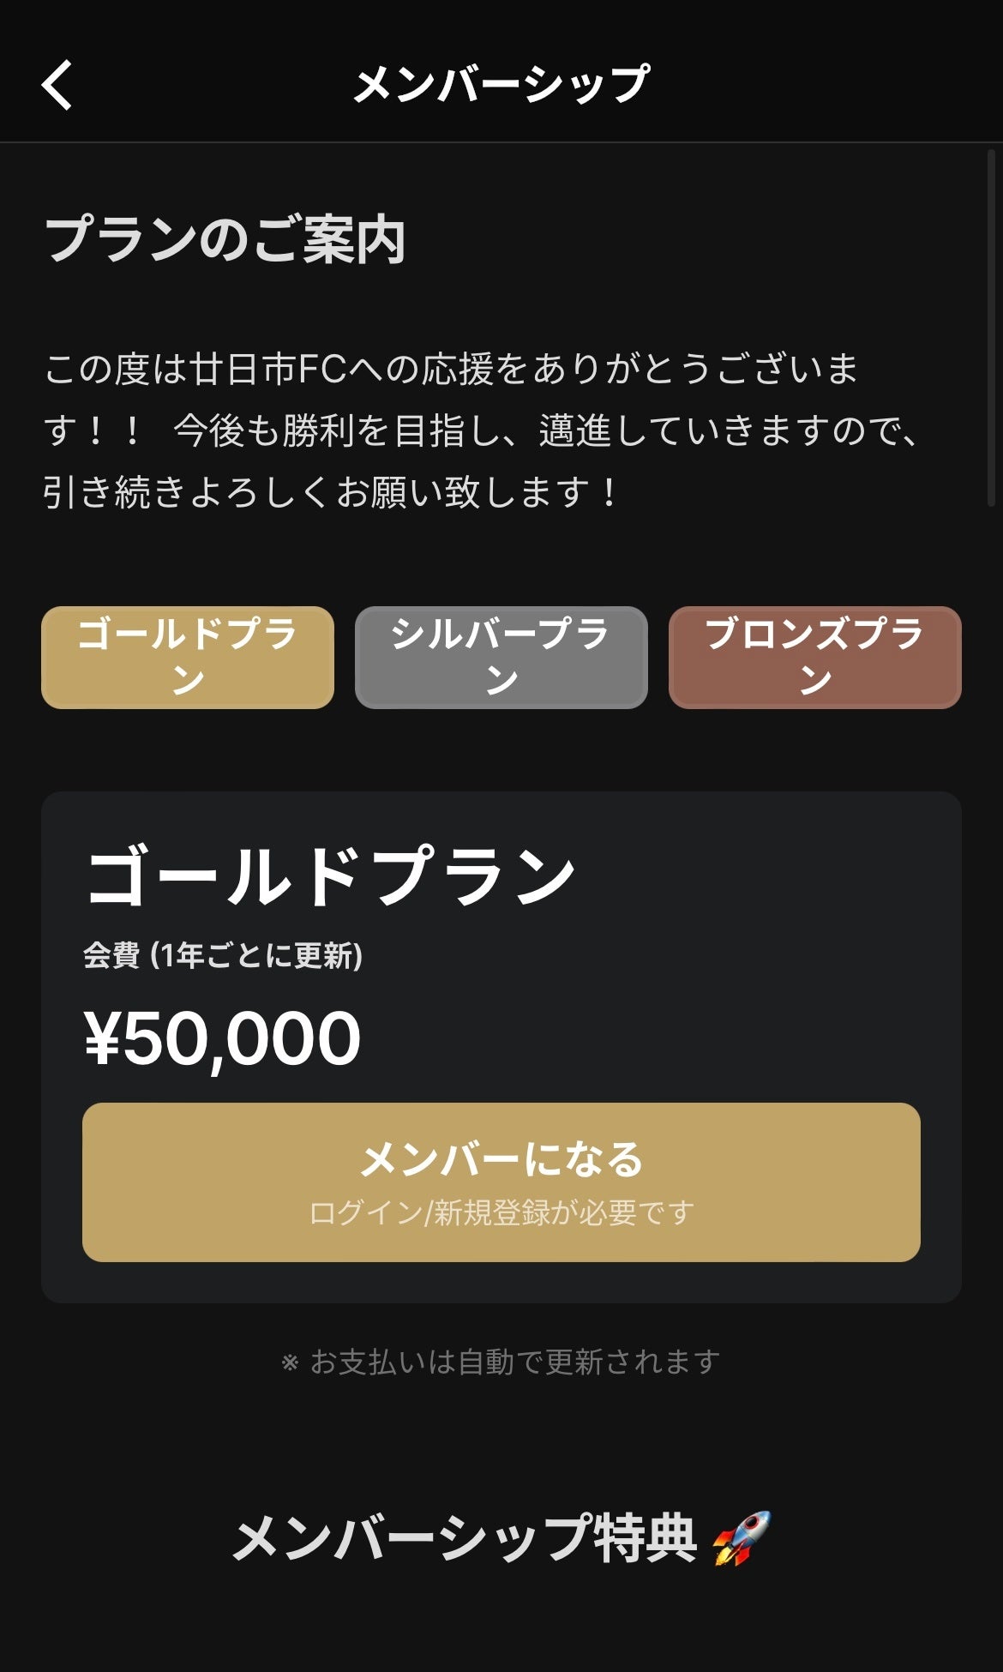This screenshot has height=1672, width=1003.
Task: Tap the ログイン/新規登録が必要です text
Action: point(501,1212)
